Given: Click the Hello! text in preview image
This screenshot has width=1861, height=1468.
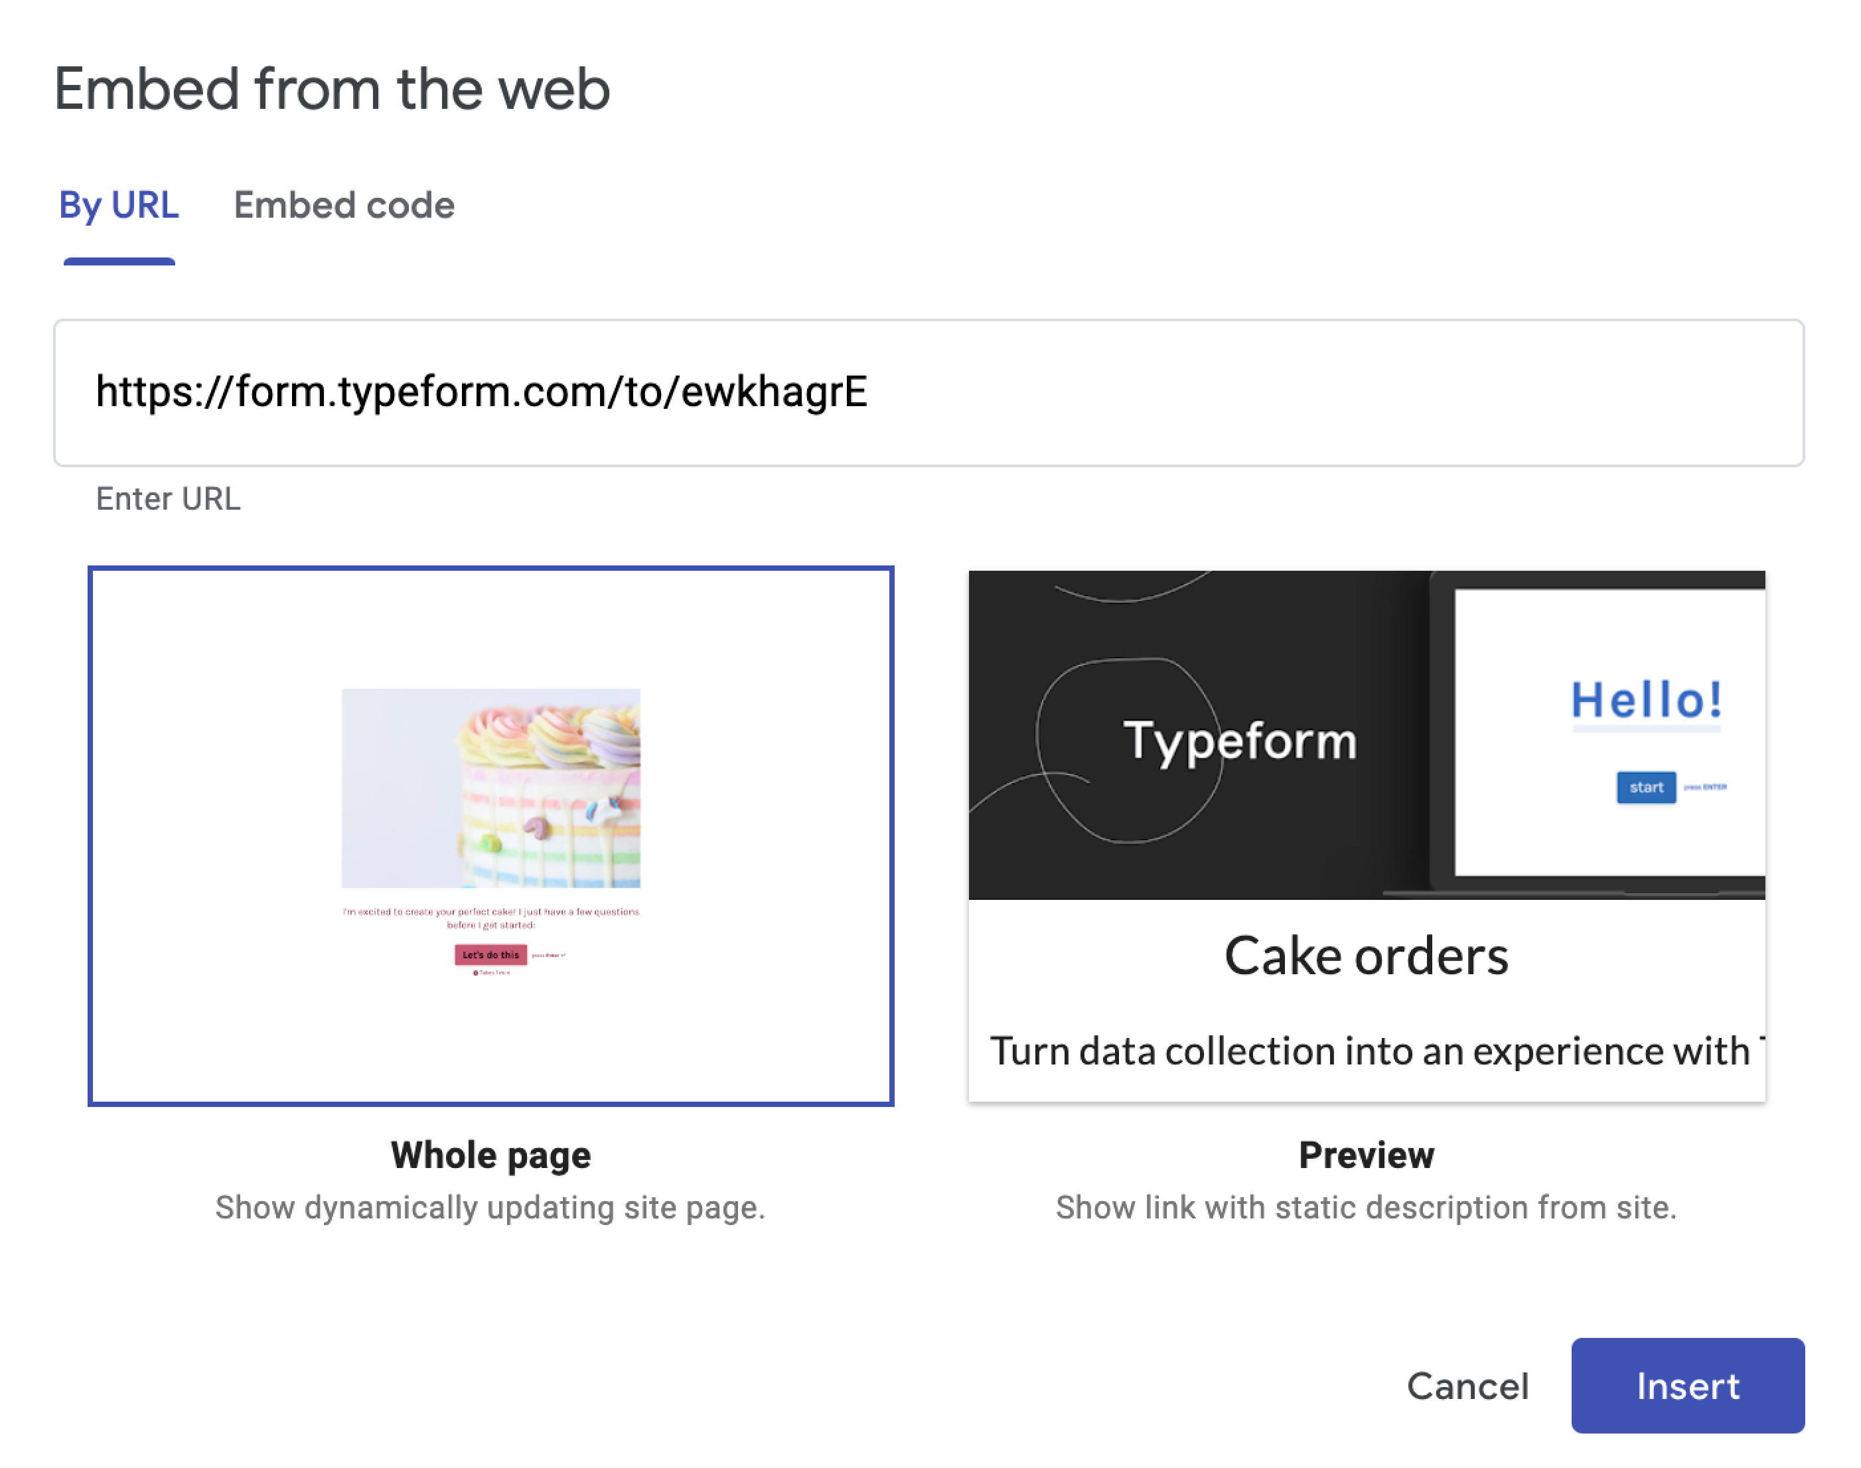Looking at the screenshot, I should (1646, 699).
